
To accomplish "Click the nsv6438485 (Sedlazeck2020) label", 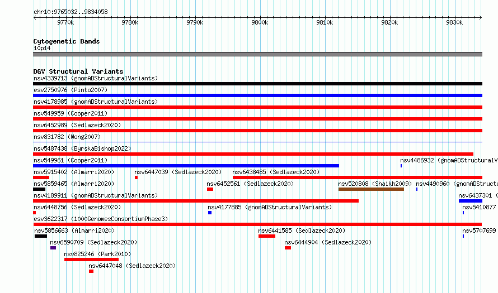I will click(276, 172).
